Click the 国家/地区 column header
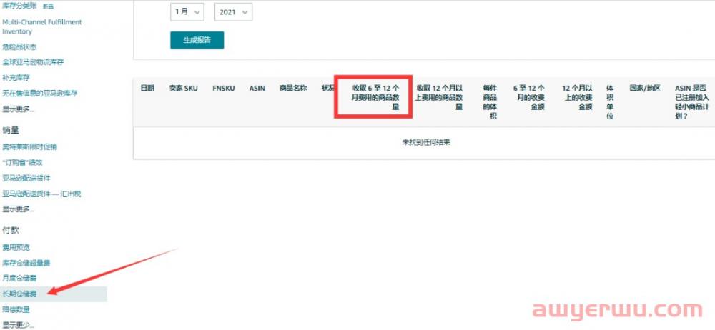Viewport: 715px width, 330px height. (645, 89)
